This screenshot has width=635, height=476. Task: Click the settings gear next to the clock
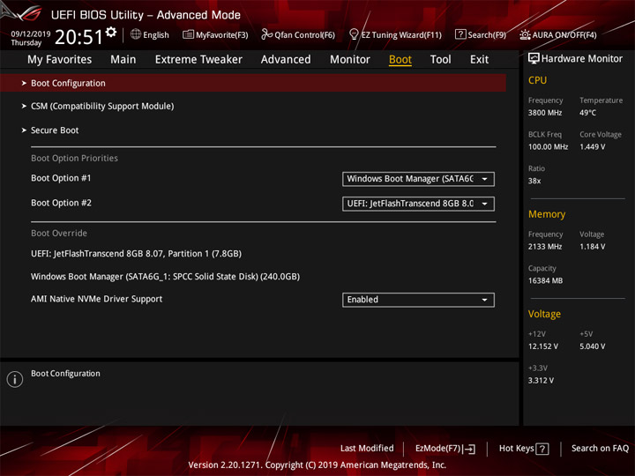pyautogui.click(x=111, y=32)
